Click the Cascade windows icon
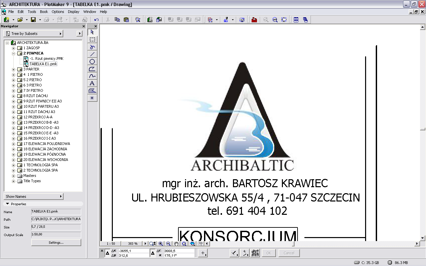 305,20
